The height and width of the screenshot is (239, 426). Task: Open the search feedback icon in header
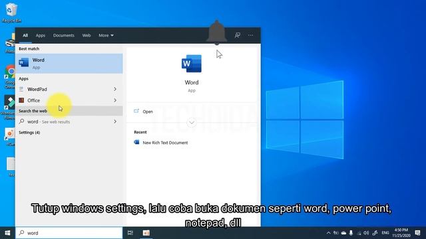coord(238,35)
